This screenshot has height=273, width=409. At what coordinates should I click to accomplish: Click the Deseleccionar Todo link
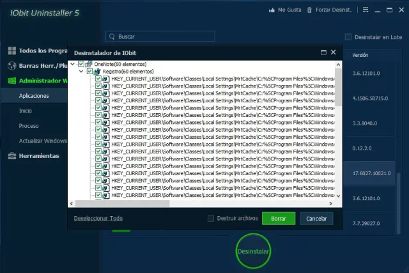pyautogui.click(x=98, y=218)
